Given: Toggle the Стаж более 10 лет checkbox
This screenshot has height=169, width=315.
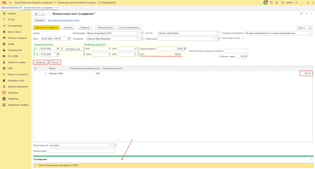Looking at the screenshot, I should (x=243, y=38).
